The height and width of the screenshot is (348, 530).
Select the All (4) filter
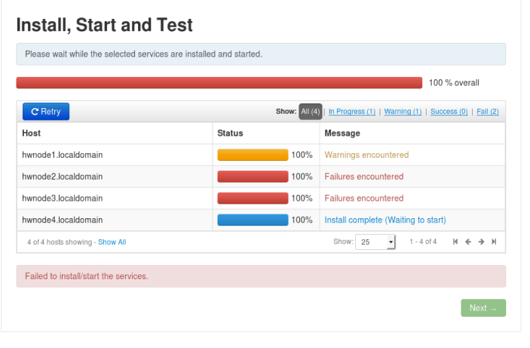(311, 112)
